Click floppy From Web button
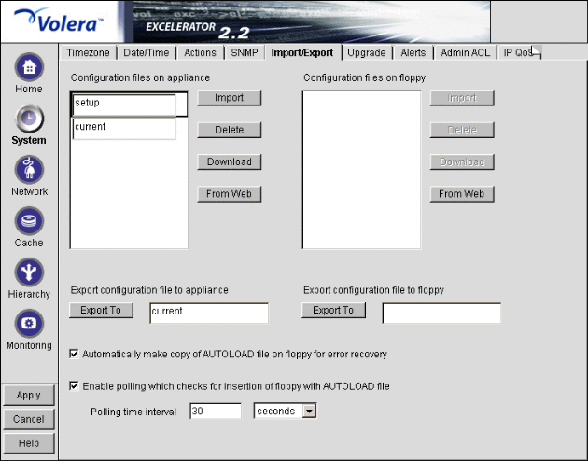Image resolution: width=588 pixels, height=461 pixels. tap(462, 194)
